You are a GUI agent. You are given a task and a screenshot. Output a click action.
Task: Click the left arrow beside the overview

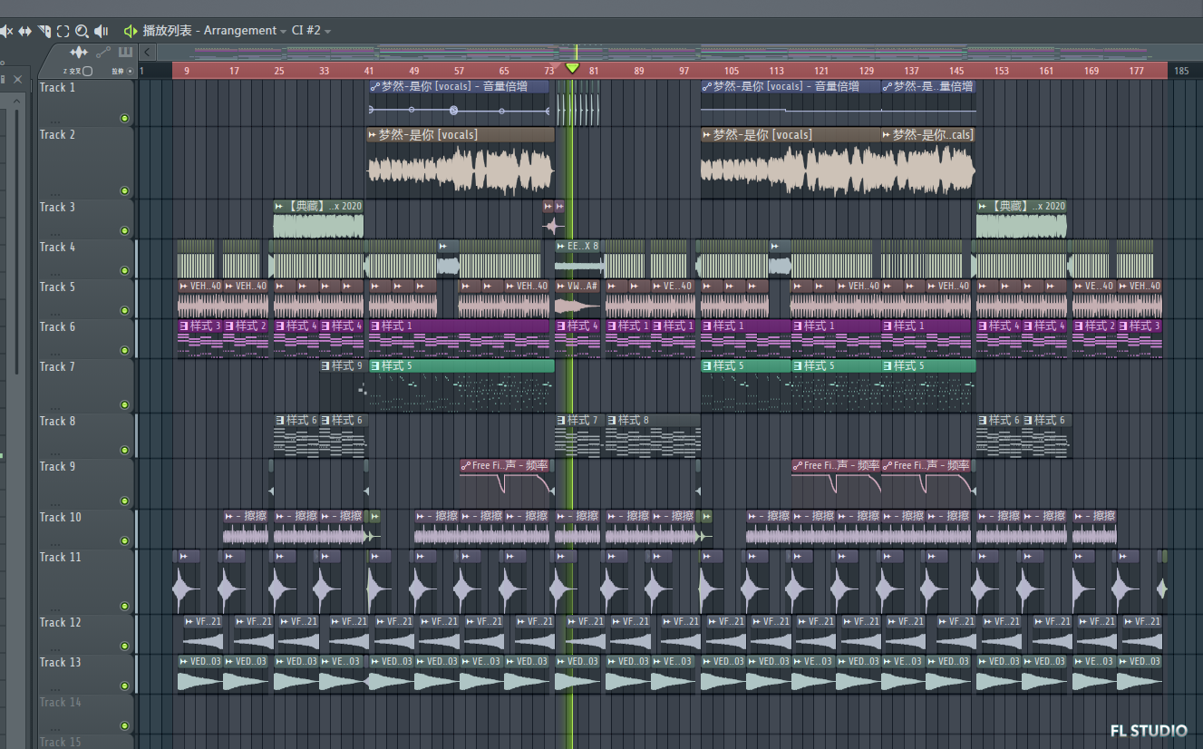click(149, 53)
